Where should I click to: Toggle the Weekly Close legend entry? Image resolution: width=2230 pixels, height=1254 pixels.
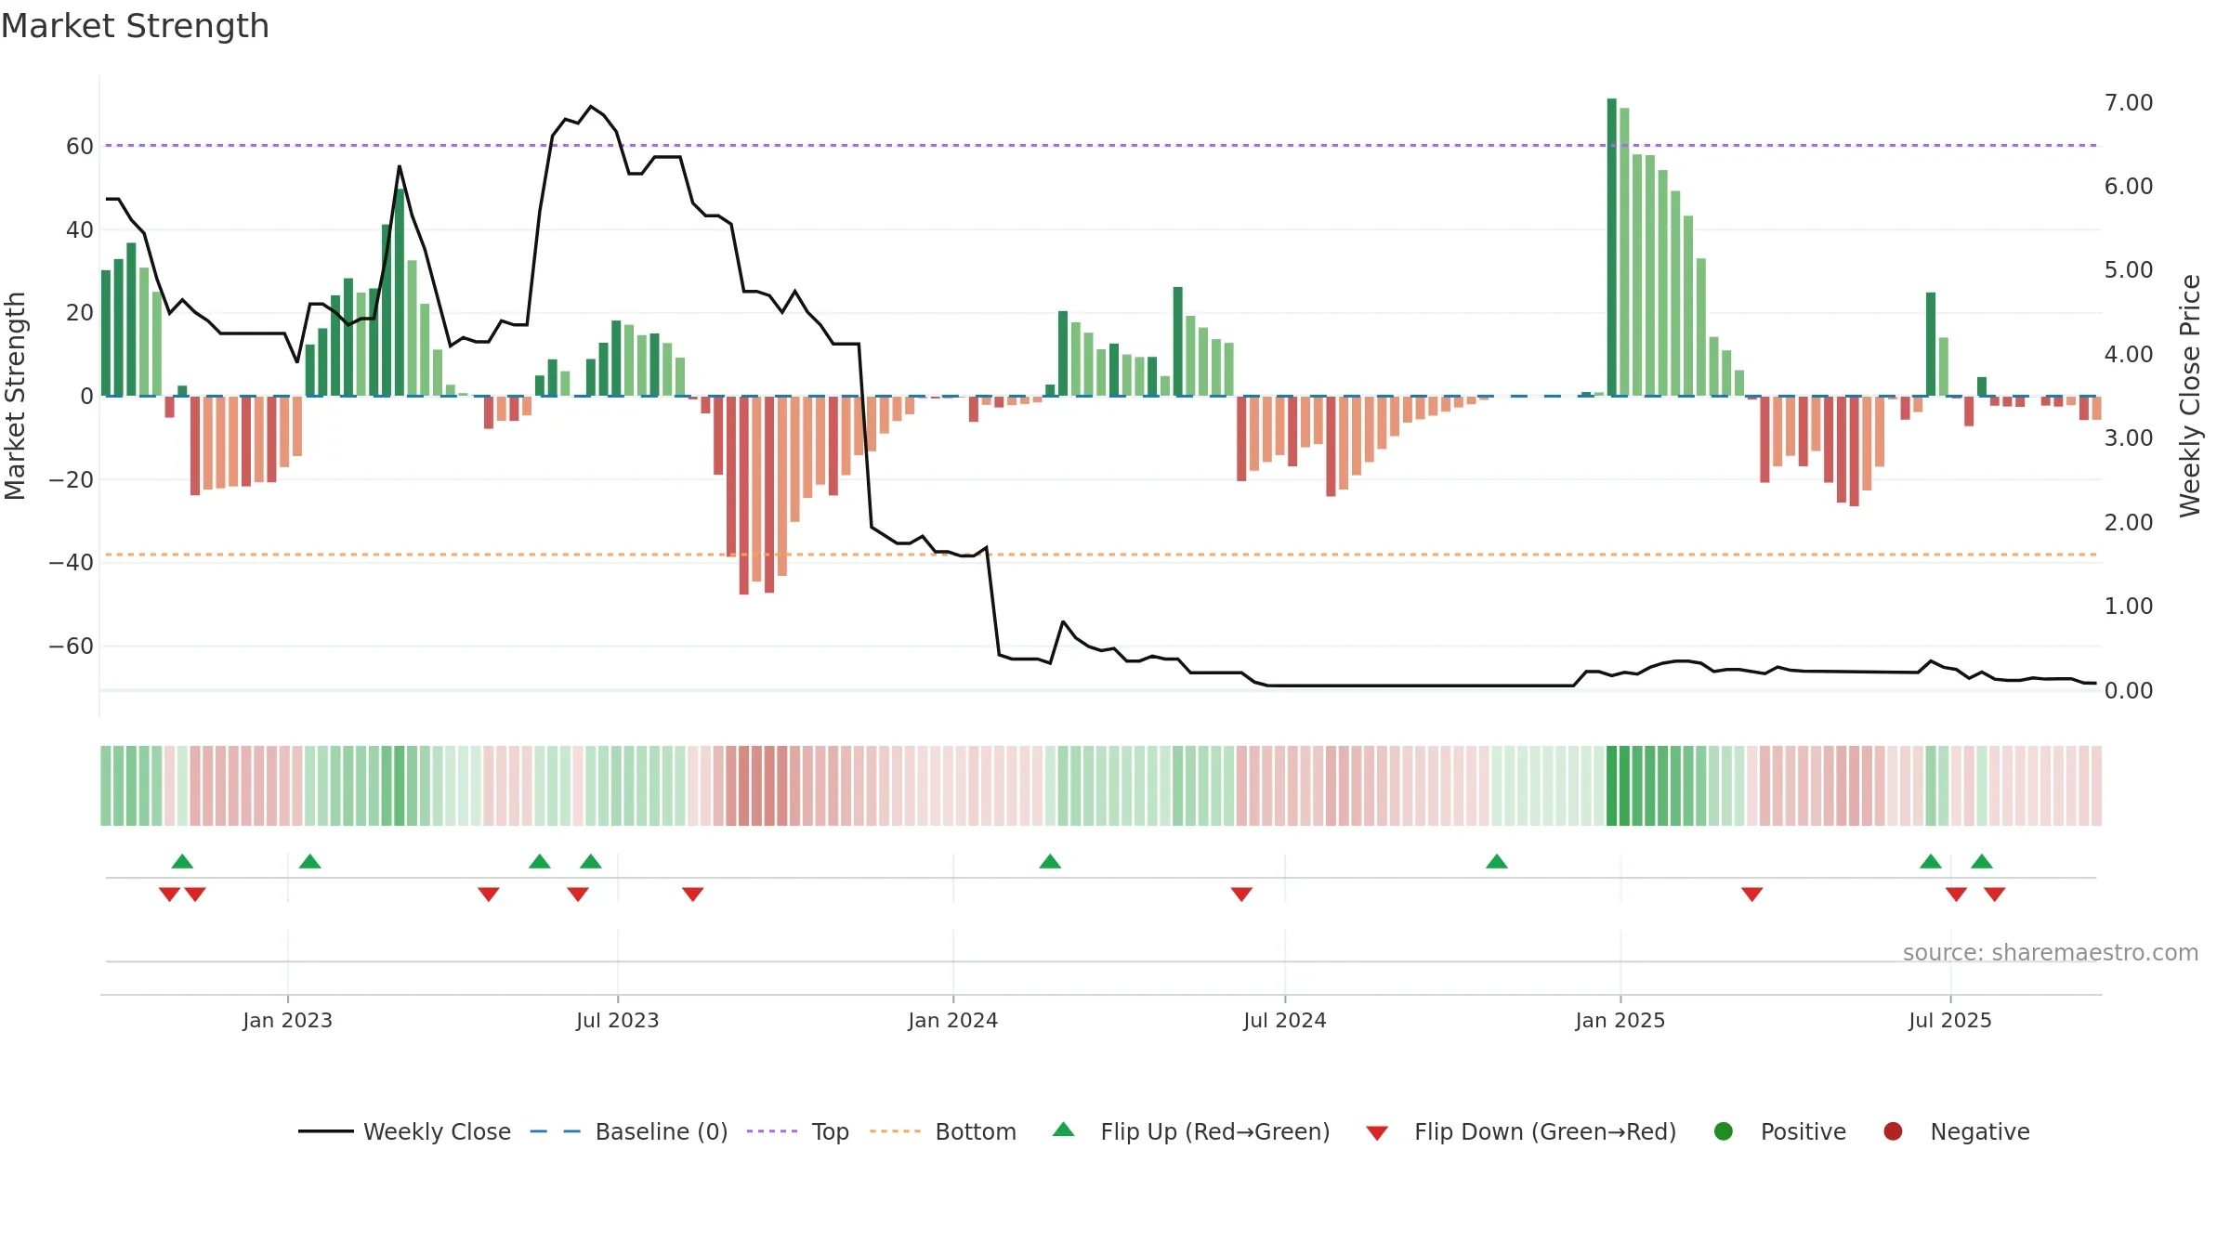click(405, 1131)
